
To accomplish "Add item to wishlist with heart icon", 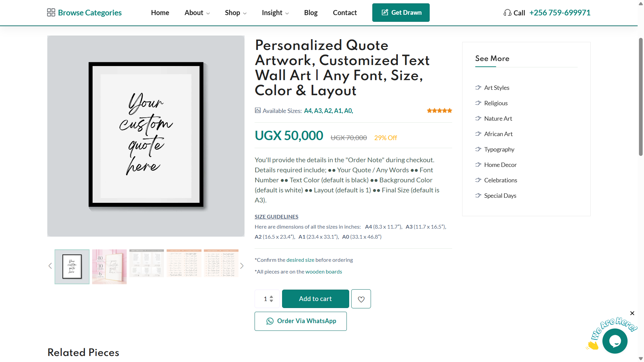I will point(361,299).
